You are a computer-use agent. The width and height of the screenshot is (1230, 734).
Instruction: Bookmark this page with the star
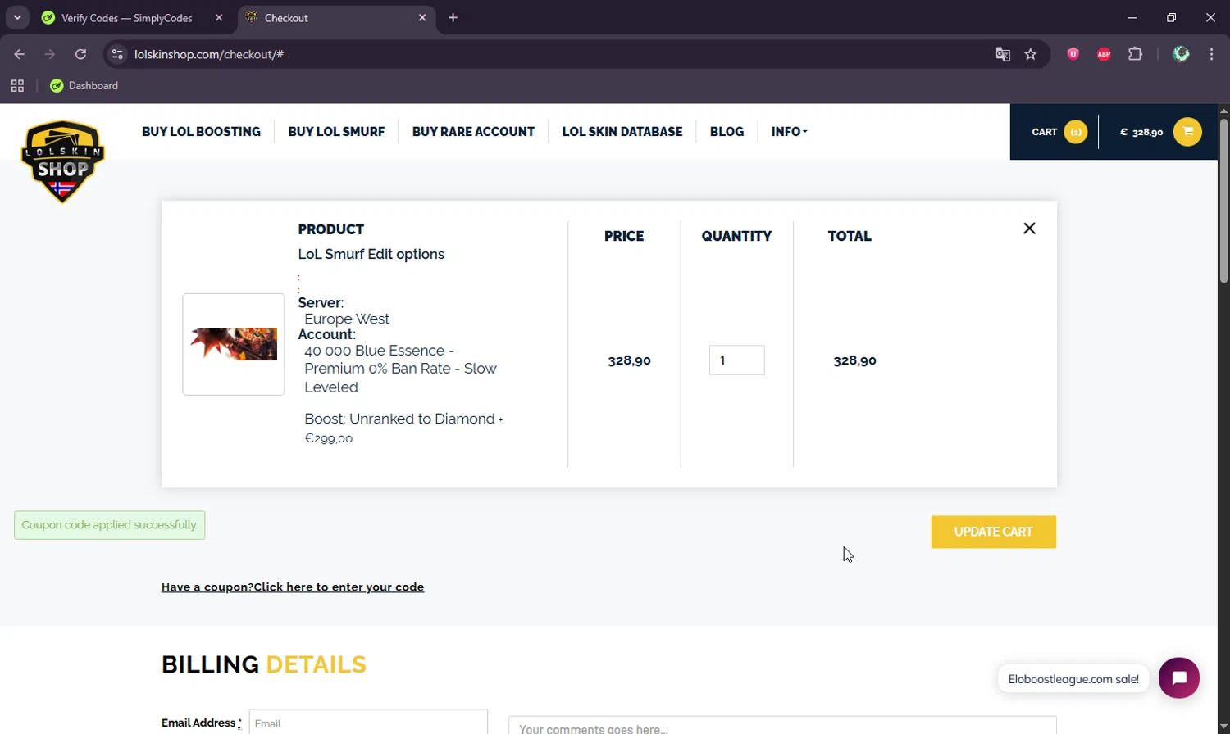tap(1031, 54)
